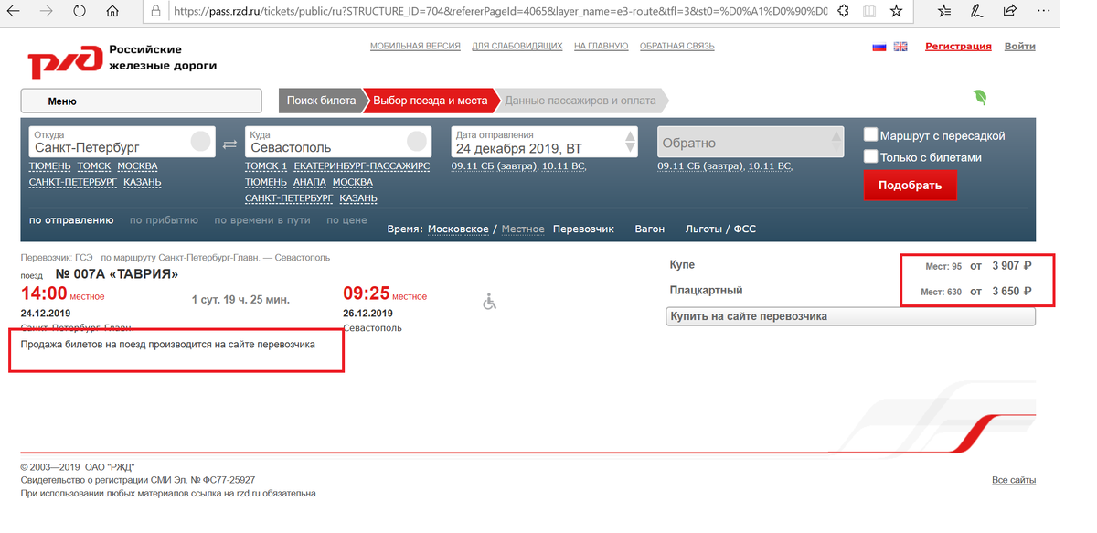Enable Только с билетами checkbox

871,156
